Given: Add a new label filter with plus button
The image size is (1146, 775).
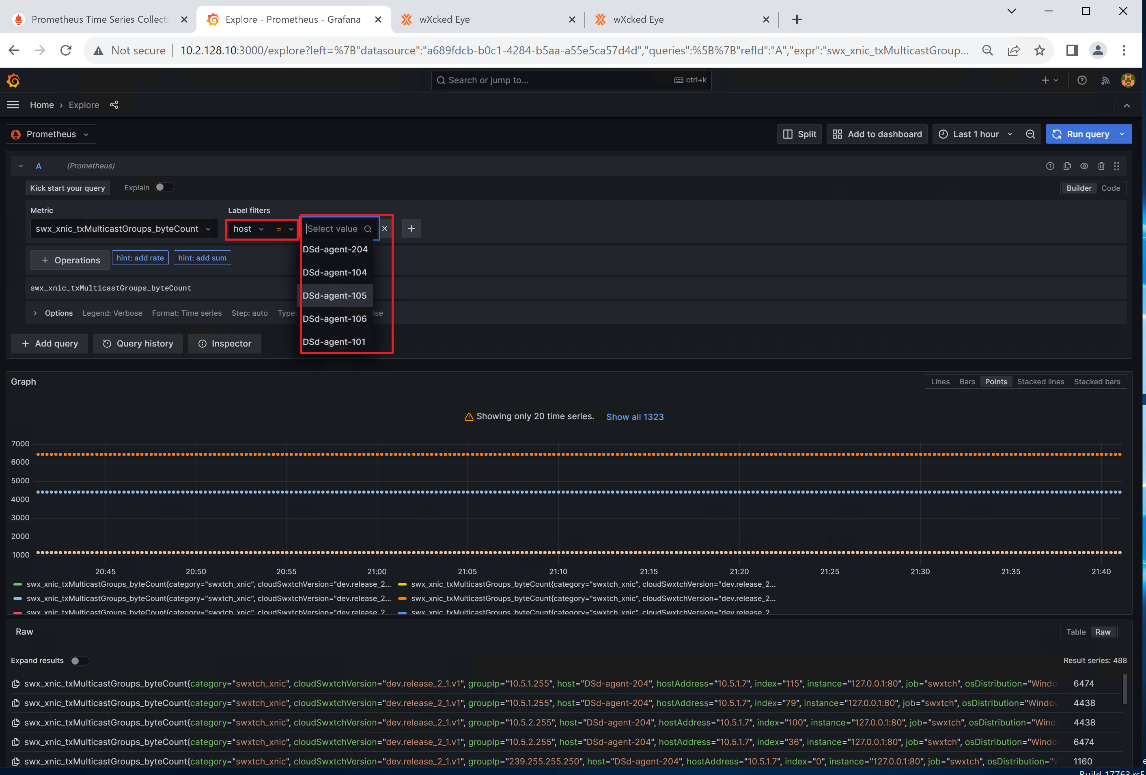Looking at the screenshot, I should [x=411, y=229].
